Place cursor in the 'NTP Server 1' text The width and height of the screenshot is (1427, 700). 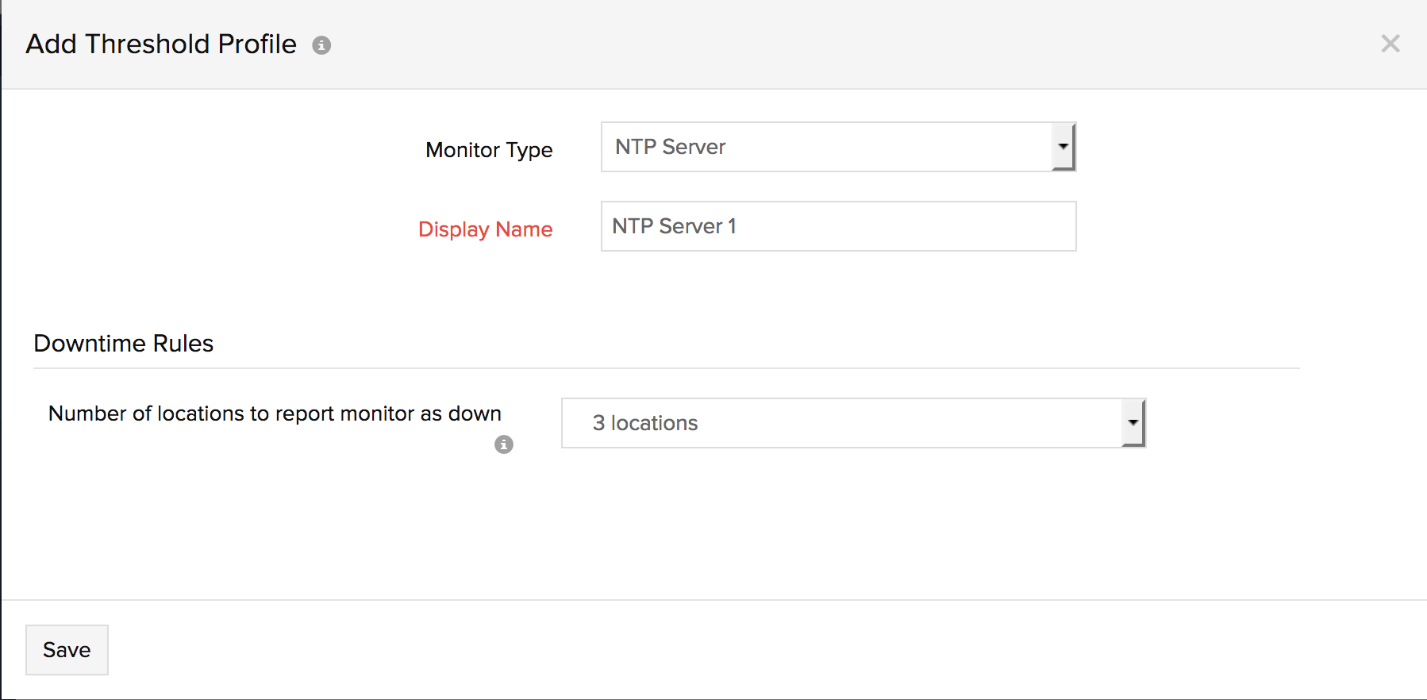[674, 226]
